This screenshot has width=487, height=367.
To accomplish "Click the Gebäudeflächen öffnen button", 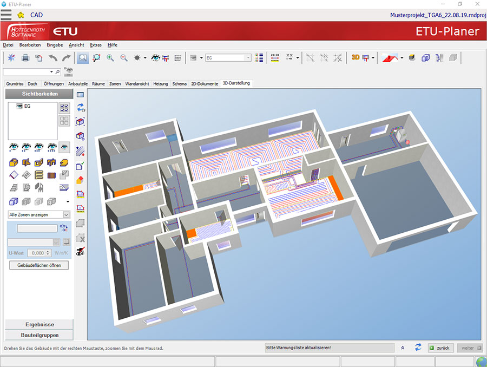I will point(39,265).
